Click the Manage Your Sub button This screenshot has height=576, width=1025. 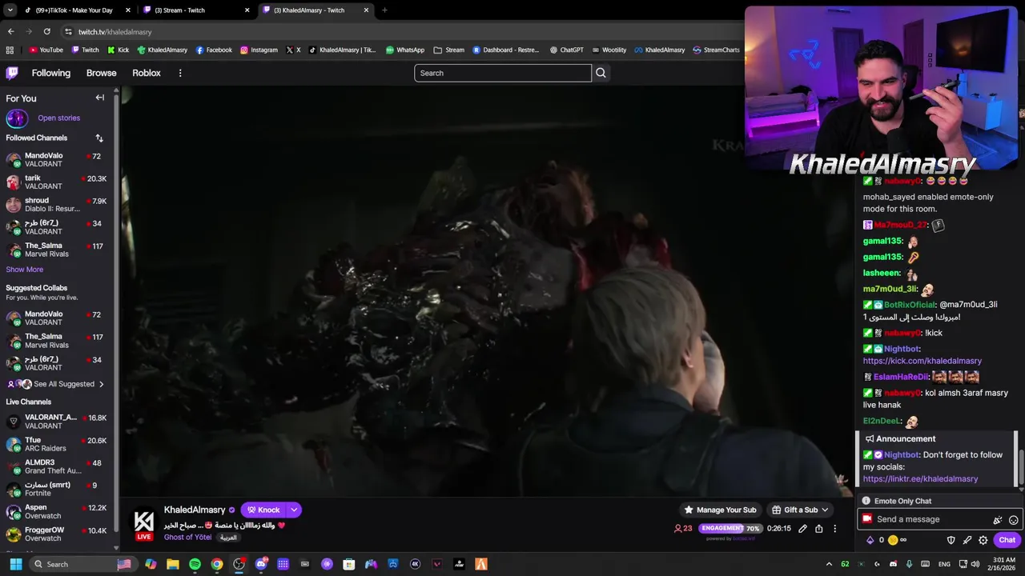coord(720,510)
